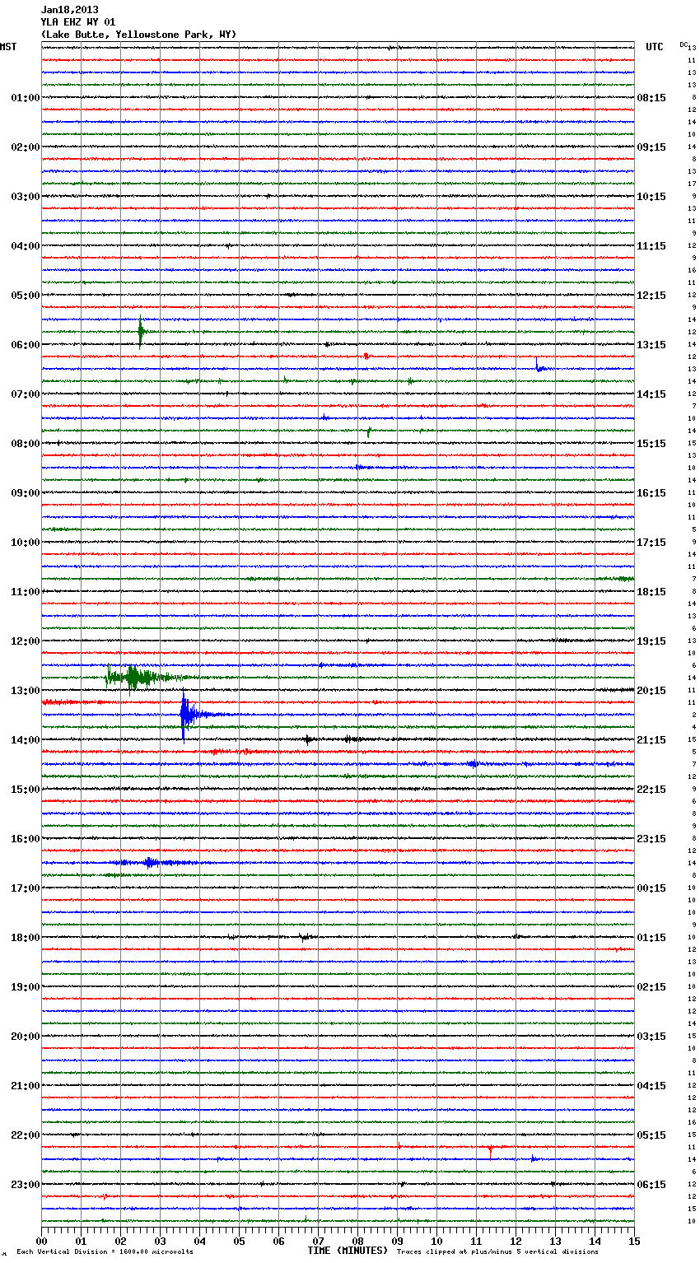This screenshot has height=1263, width=700.
Task: Click the UTC timezone header
Action: [x=655, y=47]
